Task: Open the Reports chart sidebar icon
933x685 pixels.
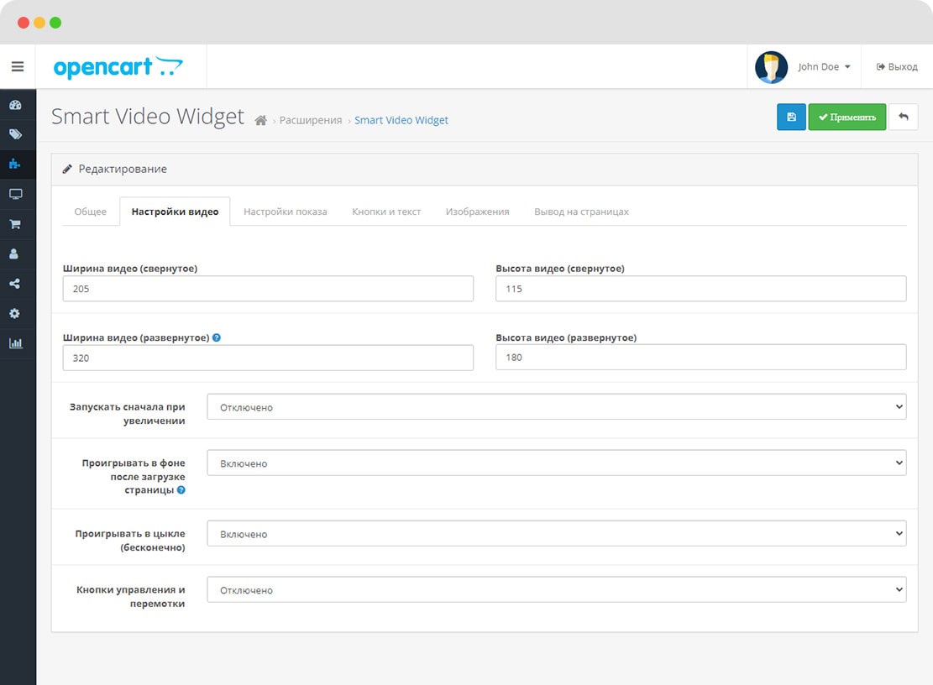Action: (15, 343)
